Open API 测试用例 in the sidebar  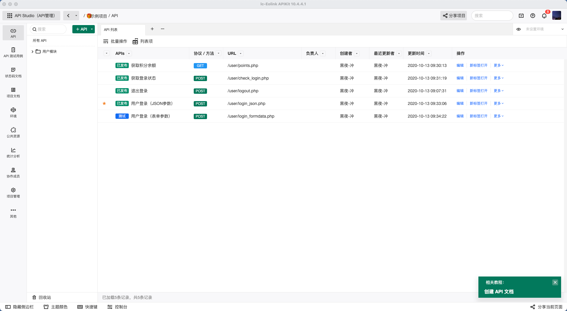(x=13, y=52)
